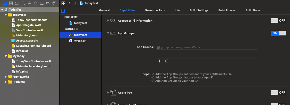Enable the Access WiFi Information switch
The image size is (290, 105).
click(278, 21)
